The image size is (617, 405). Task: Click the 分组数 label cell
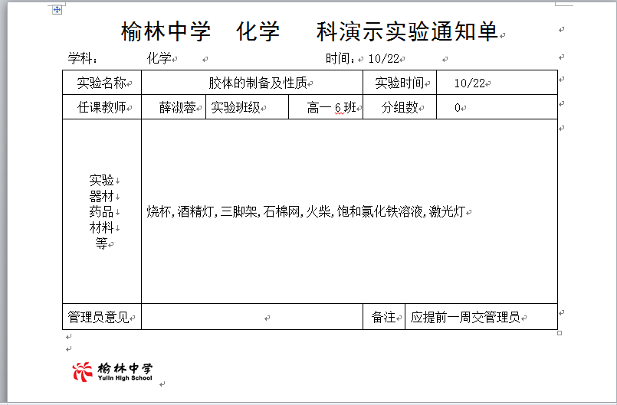tap(400, 107)
